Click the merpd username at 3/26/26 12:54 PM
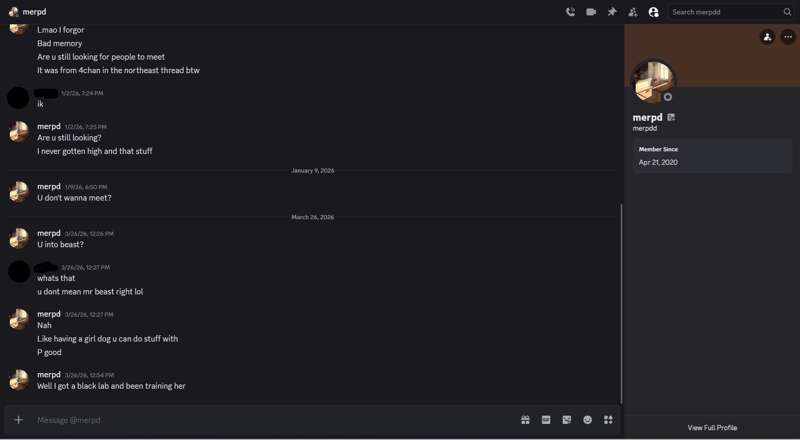Viewport: 800px width, 440px height. (49, 375)
